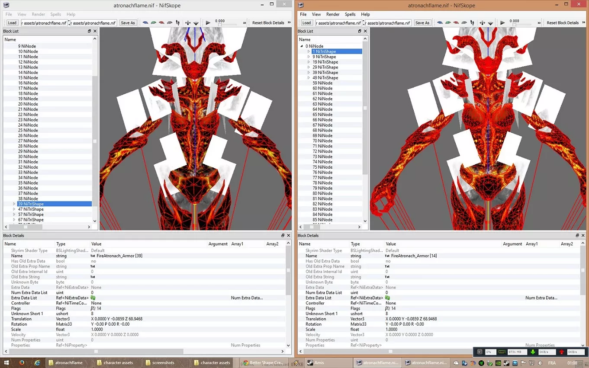Open the Windows Start button
Screen dimensions: 589x368
coord(6,362)
